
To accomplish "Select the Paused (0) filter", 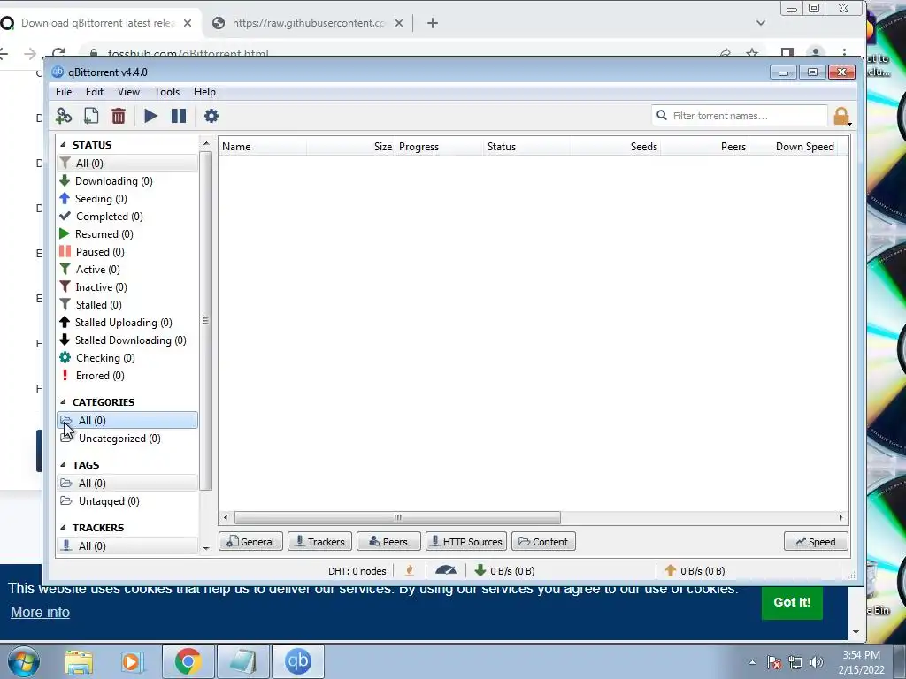I will [127, 252].
